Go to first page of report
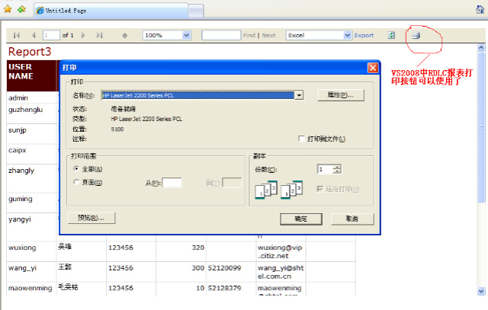This screenshot has height=310, width=488. (x=16, y=35)
